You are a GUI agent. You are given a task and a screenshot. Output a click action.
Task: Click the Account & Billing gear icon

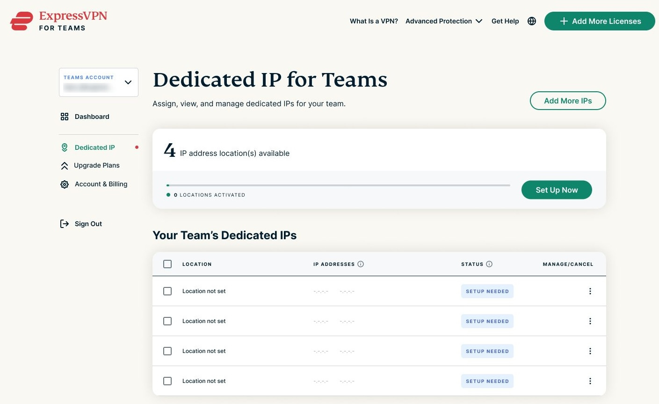pyautogui.click(x=65, y=184)
